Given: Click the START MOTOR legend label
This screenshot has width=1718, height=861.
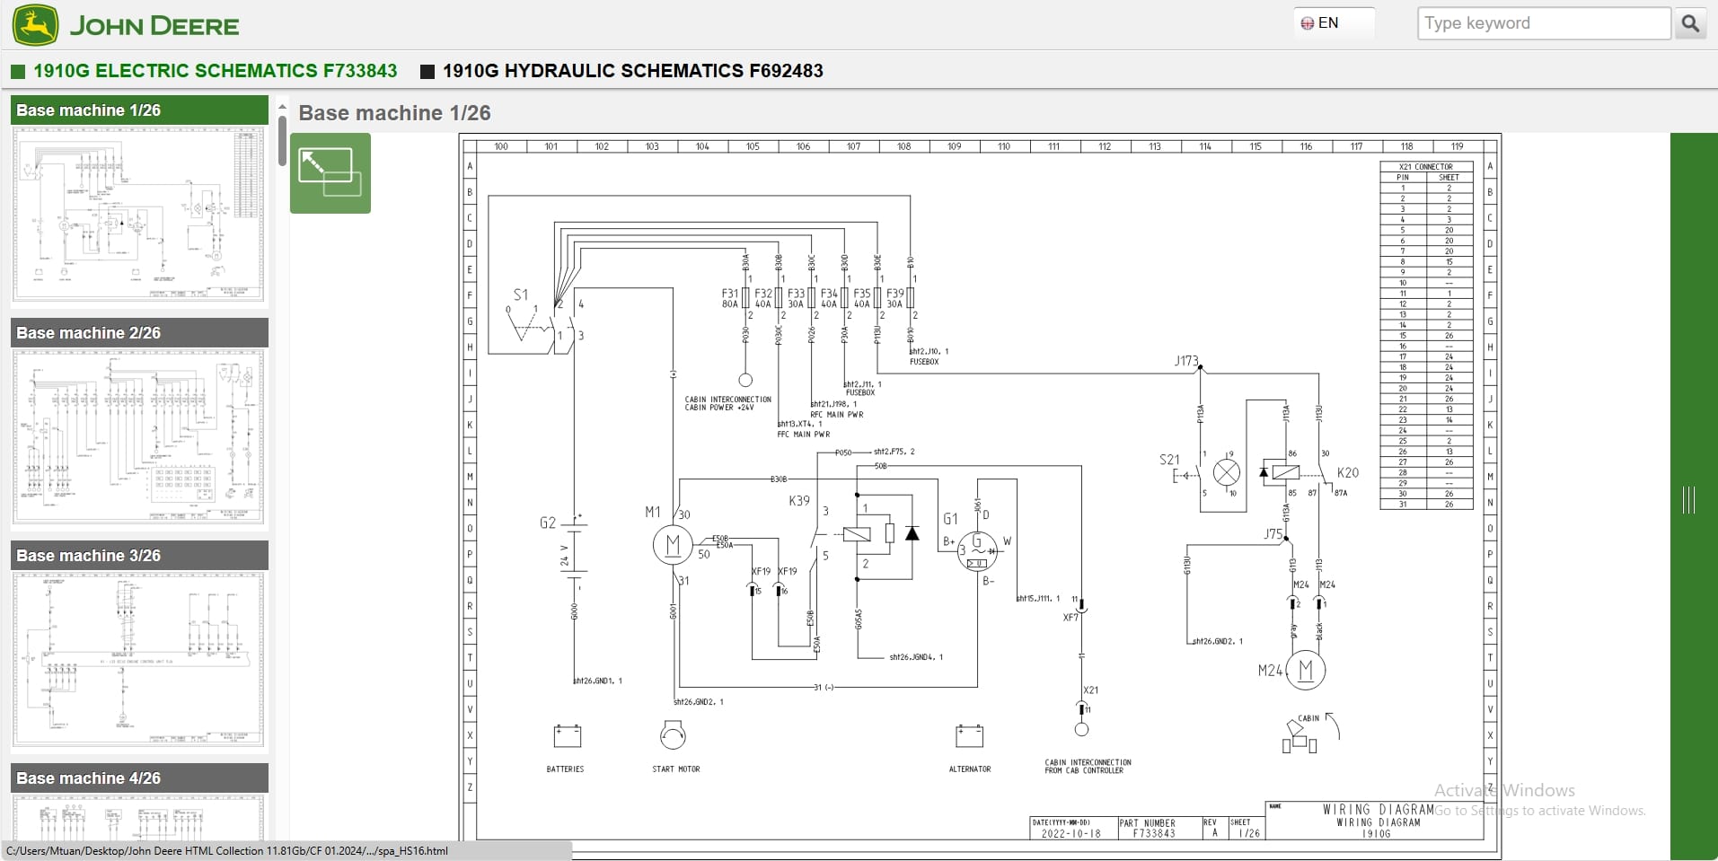Looking at the screenshot, I should click(x=675, y=769).
